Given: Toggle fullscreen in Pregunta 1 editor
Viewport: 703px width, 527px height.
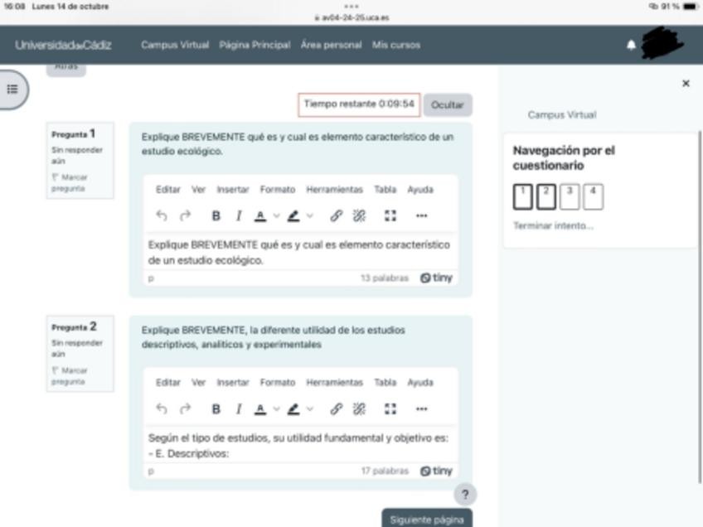Looking at the screenshot, I should [390, 216].
